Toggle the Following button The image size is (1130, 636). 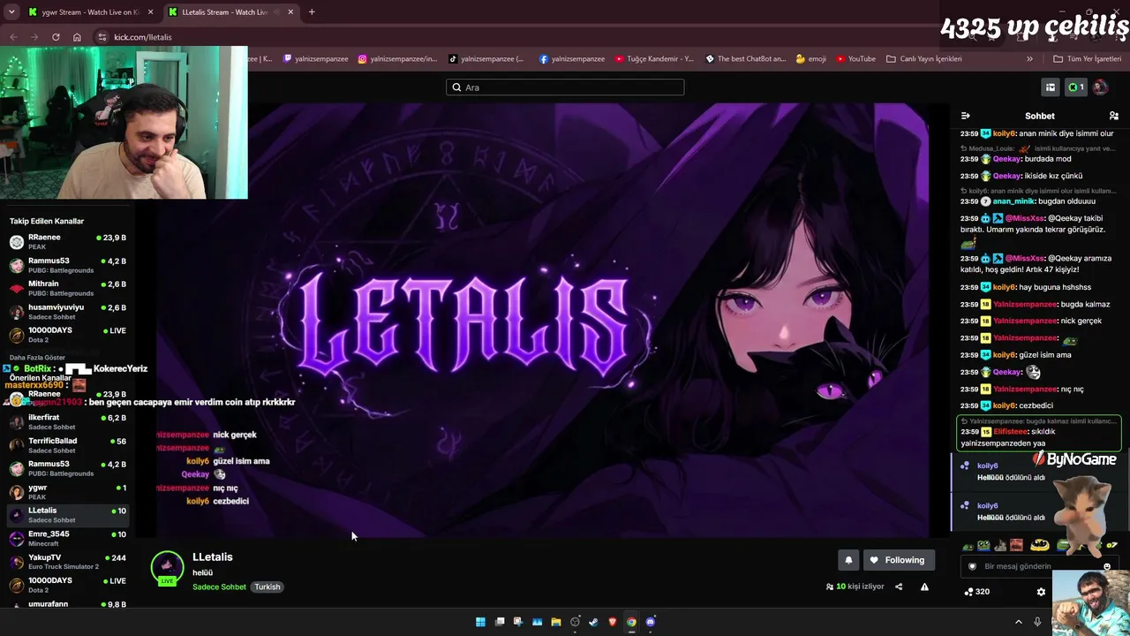pyautogui.click(x=898, y=560)
